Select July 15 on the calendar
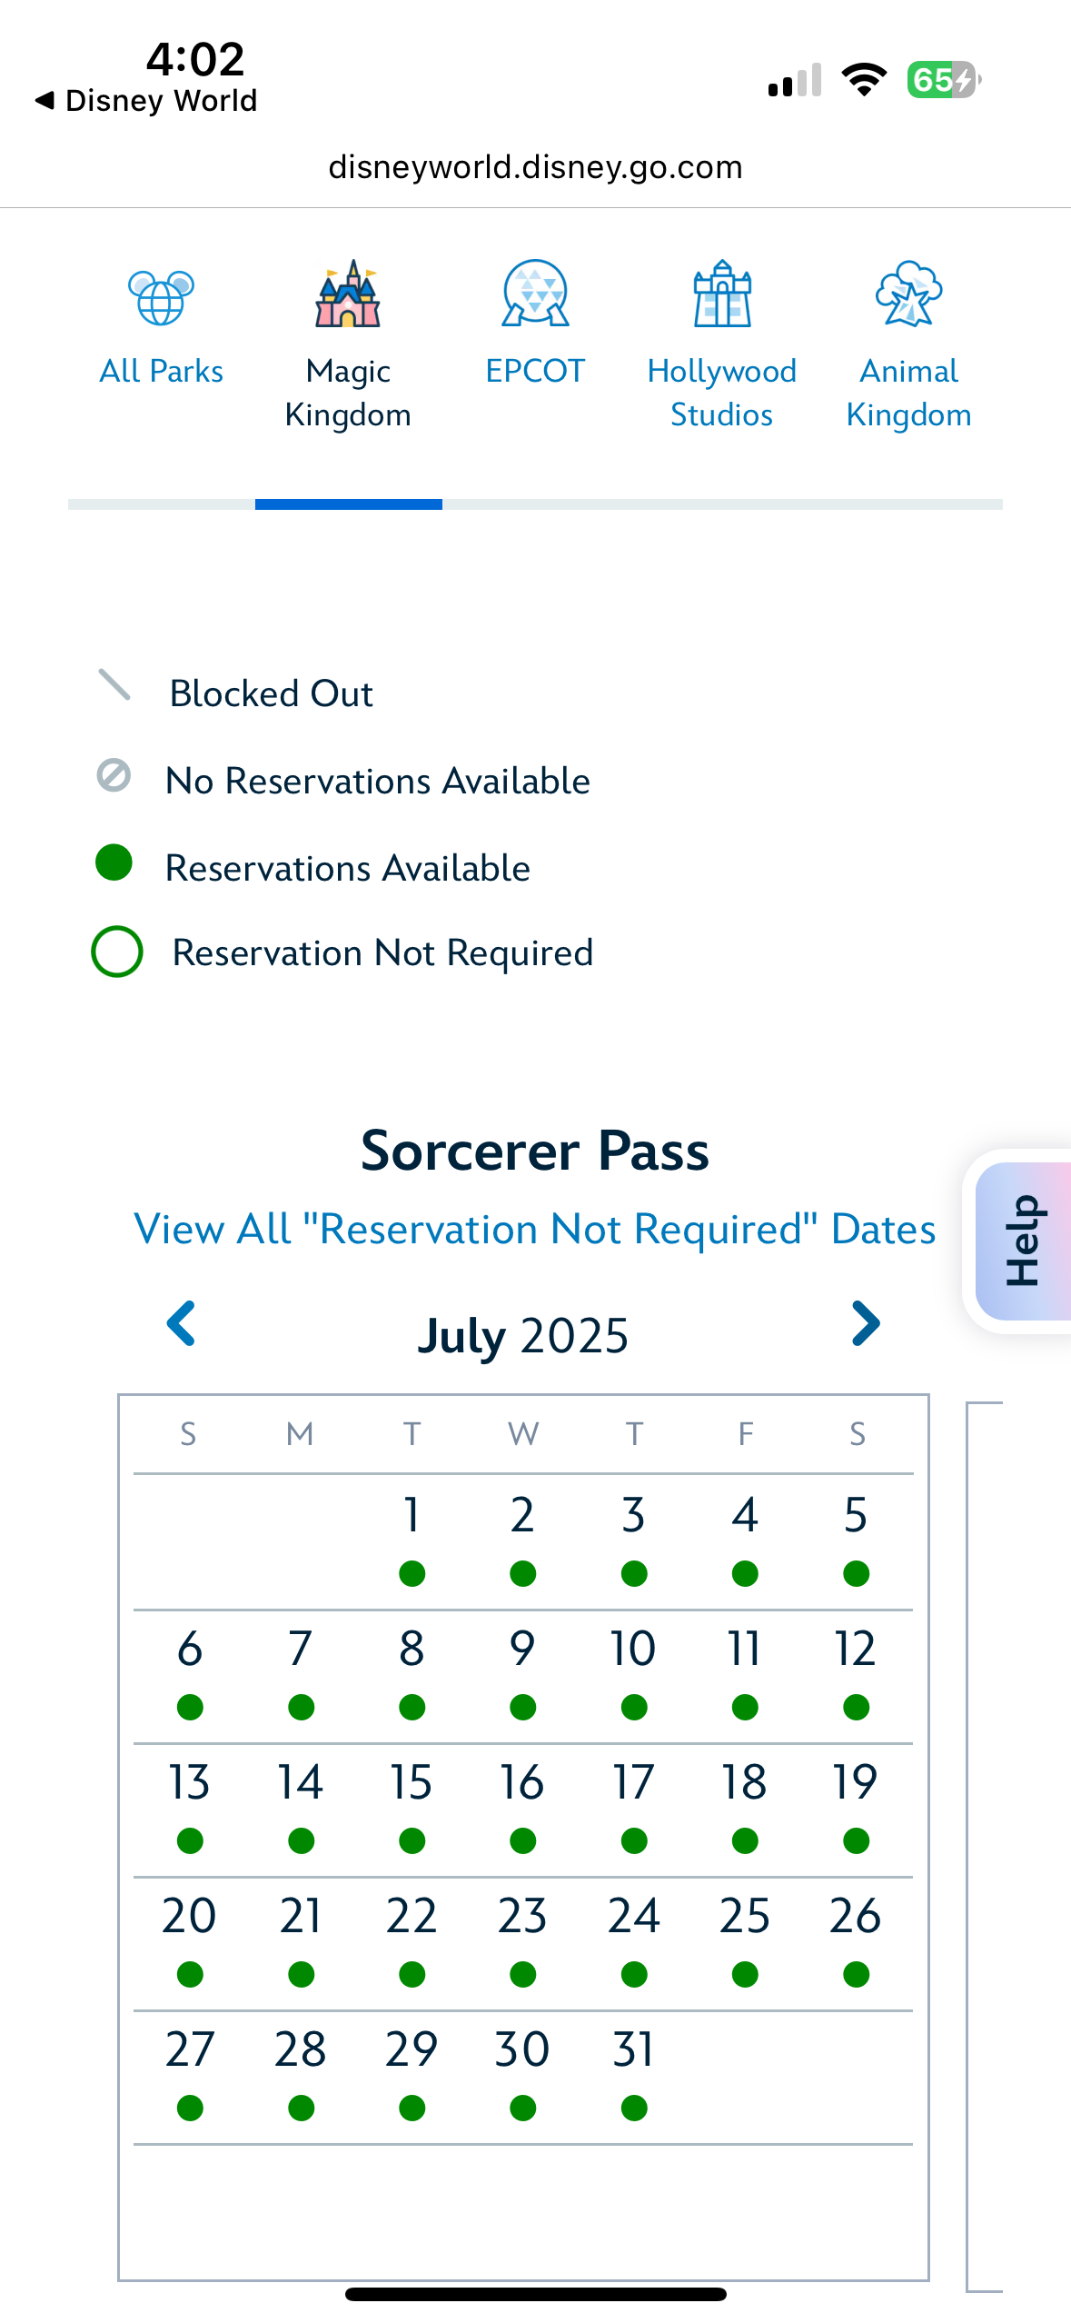The height and width of the screenshot is (2323, 1071). point(412,1803)
